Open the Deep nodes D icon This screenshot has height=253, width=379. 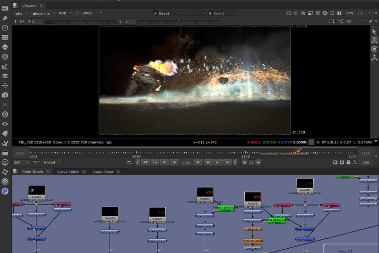pos(5,114)
